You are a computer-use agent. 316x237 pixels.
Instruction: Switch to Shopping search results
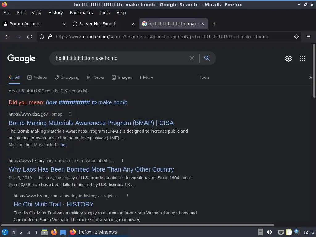(67, 77)
